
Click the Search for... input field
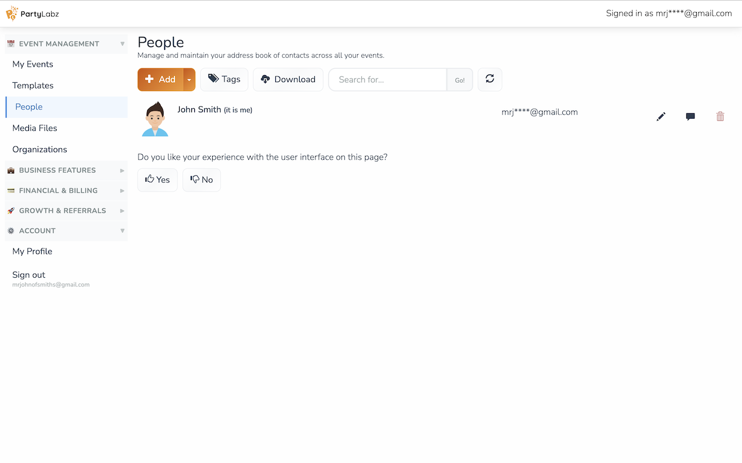click(x=387, y=80)
